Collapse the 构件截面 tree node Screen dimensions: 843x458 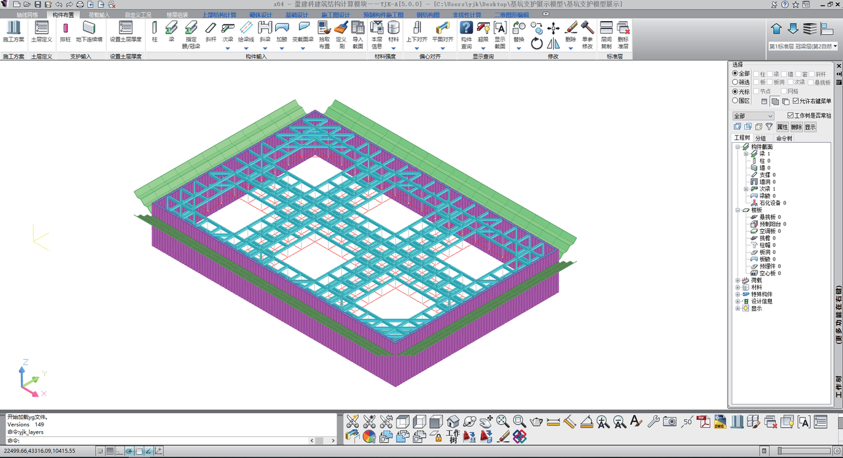tap(738, 147)
